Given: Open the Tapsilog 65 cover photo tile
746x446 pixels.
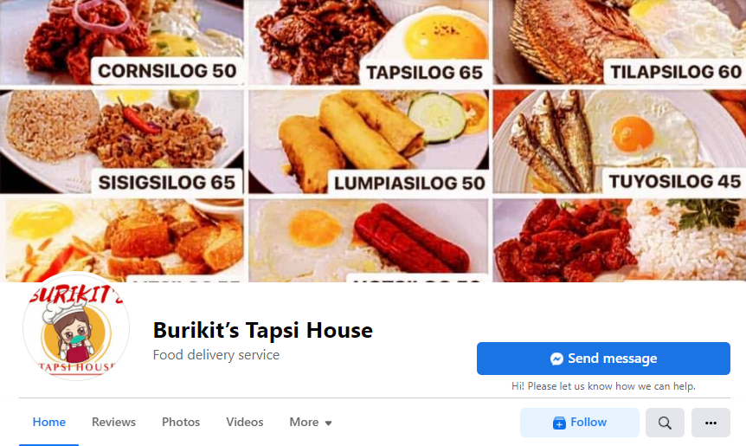Looking at the screenshot, I should click(369, 42).
